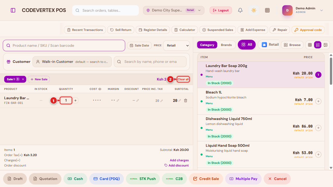
Task: Show Suspended Sales
Action: click(x=218, y=30)
